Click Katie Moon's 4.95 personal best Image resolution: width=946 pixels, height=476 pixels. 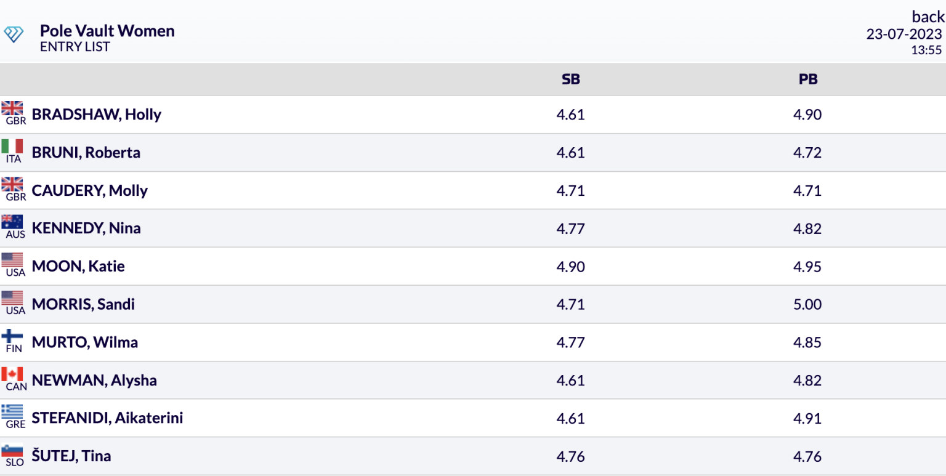pos(807,267)
